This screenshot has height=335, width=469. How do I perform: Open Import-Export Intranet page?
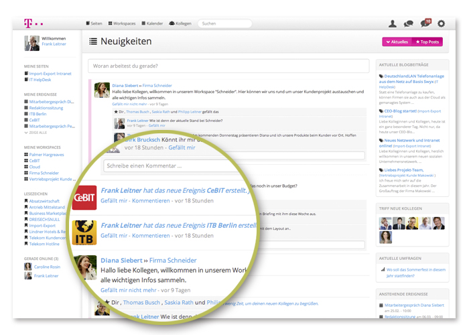click(x=50, y=74)
